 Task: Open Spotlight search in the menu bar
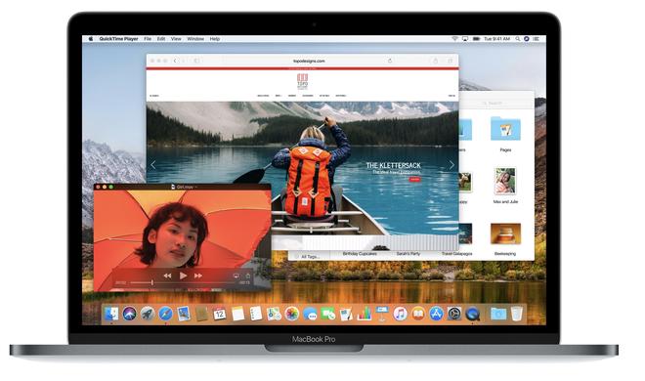[518, 39]
